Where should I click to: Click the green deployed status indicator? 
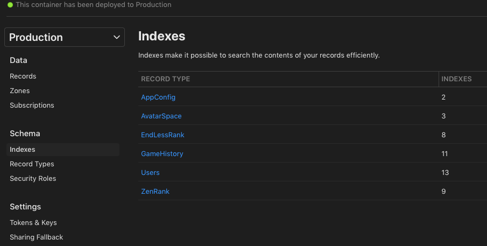coord(10,5)
